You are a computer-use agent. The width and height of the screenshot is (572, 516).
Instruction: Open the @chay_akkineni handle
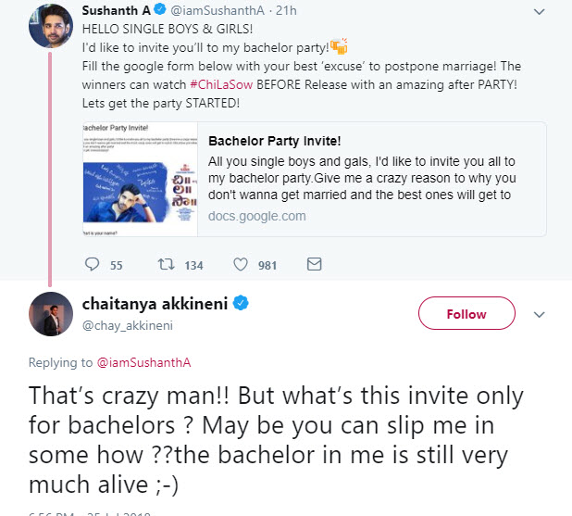pos(127,325)
